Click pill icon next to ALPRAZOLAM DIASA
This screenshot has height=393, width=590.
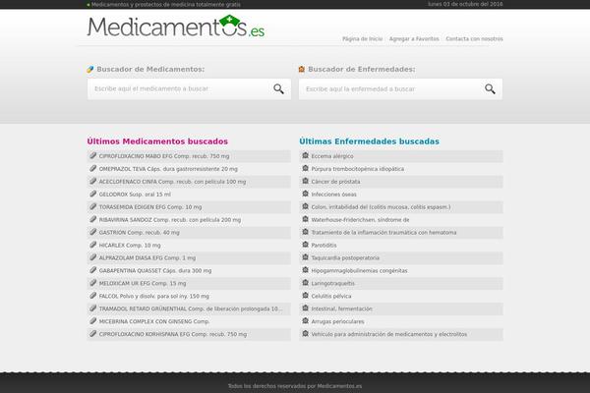93,257
